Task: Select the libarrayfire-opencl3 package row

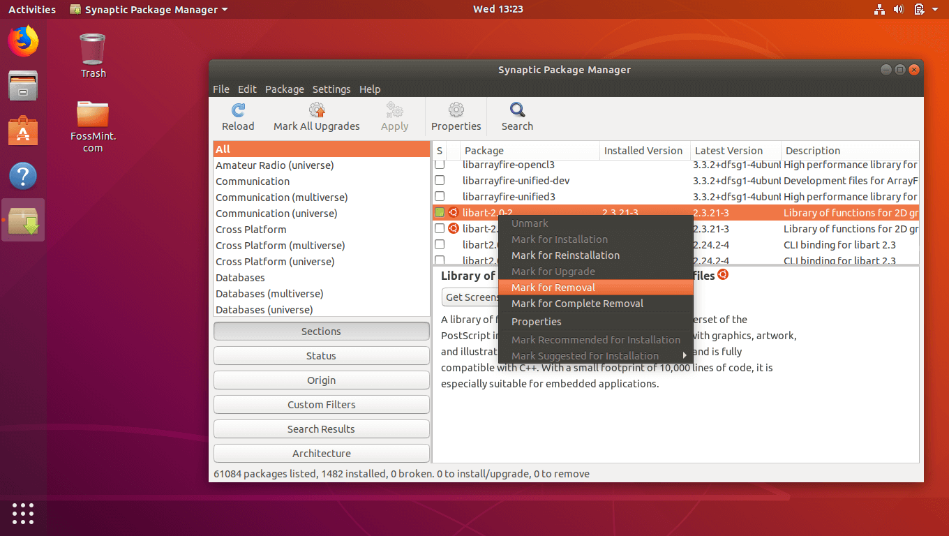Action: (676, 165)
